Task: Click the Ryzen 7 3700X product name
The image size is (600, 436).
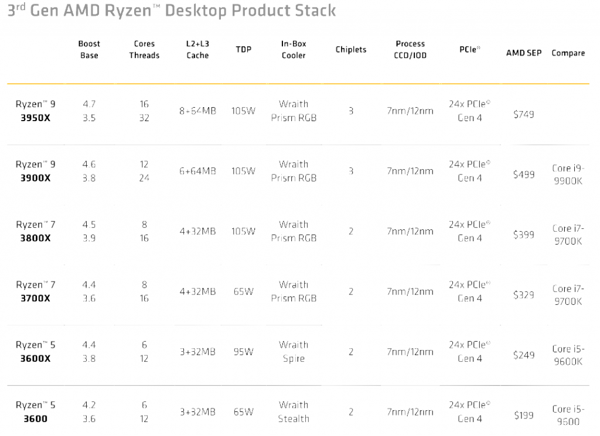Action: coord(35,291)
